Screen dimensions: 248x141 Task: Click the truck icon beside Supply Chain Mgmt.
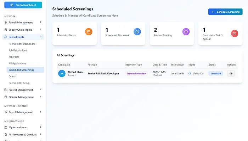(x=6, y=30)
